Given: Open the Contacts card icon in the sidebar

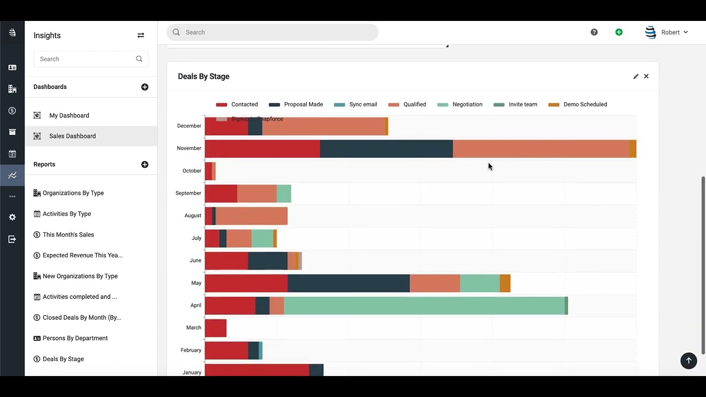Looking at the screenshot, I should click(12, 67).
